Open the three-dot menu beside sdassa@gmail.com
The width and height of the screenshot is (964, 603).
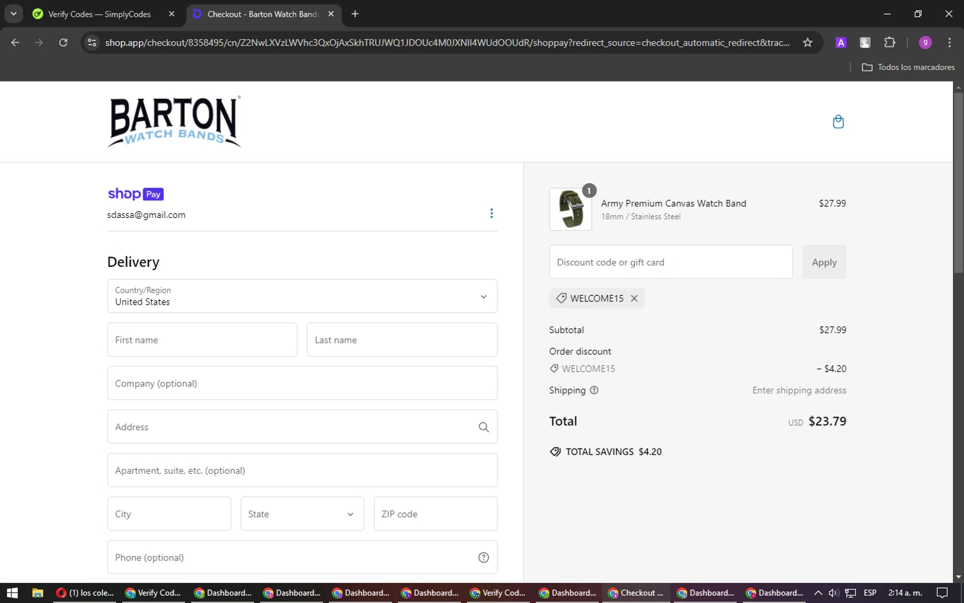(492, 213)
